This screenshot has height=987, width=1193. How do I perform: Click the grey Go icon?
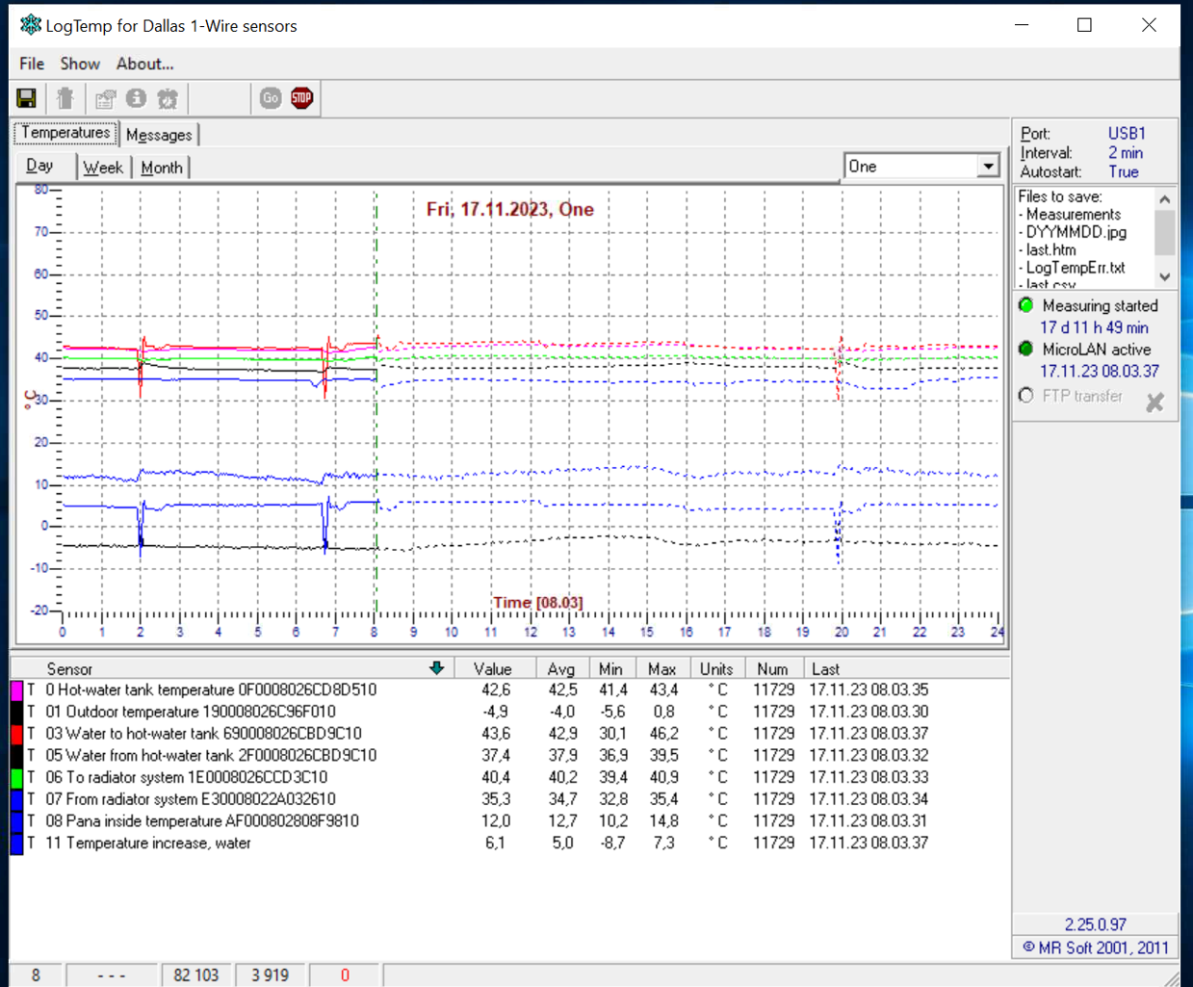click(271, 98)
